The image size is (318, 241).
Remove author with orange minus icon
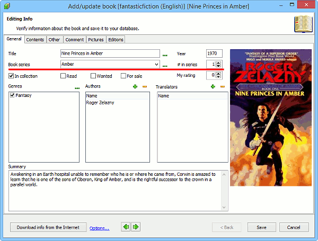click(x=145, y=86)
